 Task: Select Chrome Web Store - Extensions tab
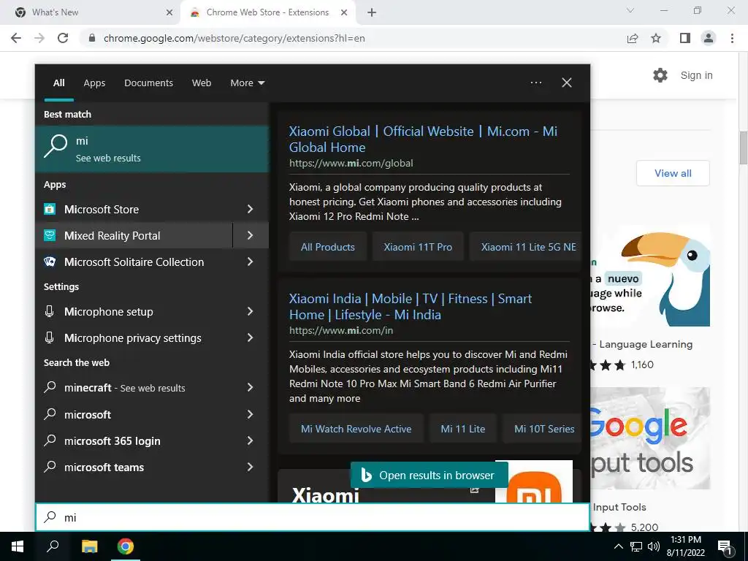(x=267, y=12)
